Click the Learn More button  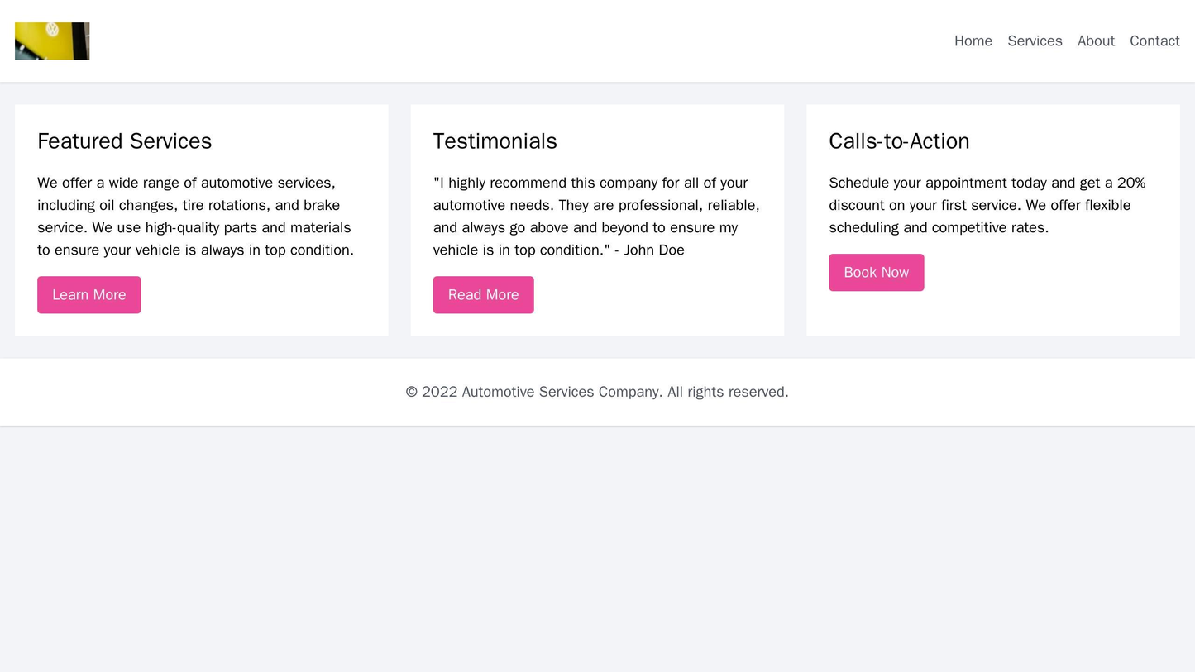[x=88, y=295]
